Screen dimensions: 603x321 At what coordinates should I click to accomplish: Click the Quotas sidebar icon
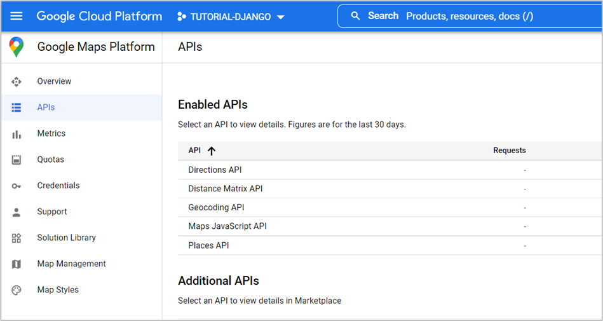pyautogui.click(x=16, y=160)
